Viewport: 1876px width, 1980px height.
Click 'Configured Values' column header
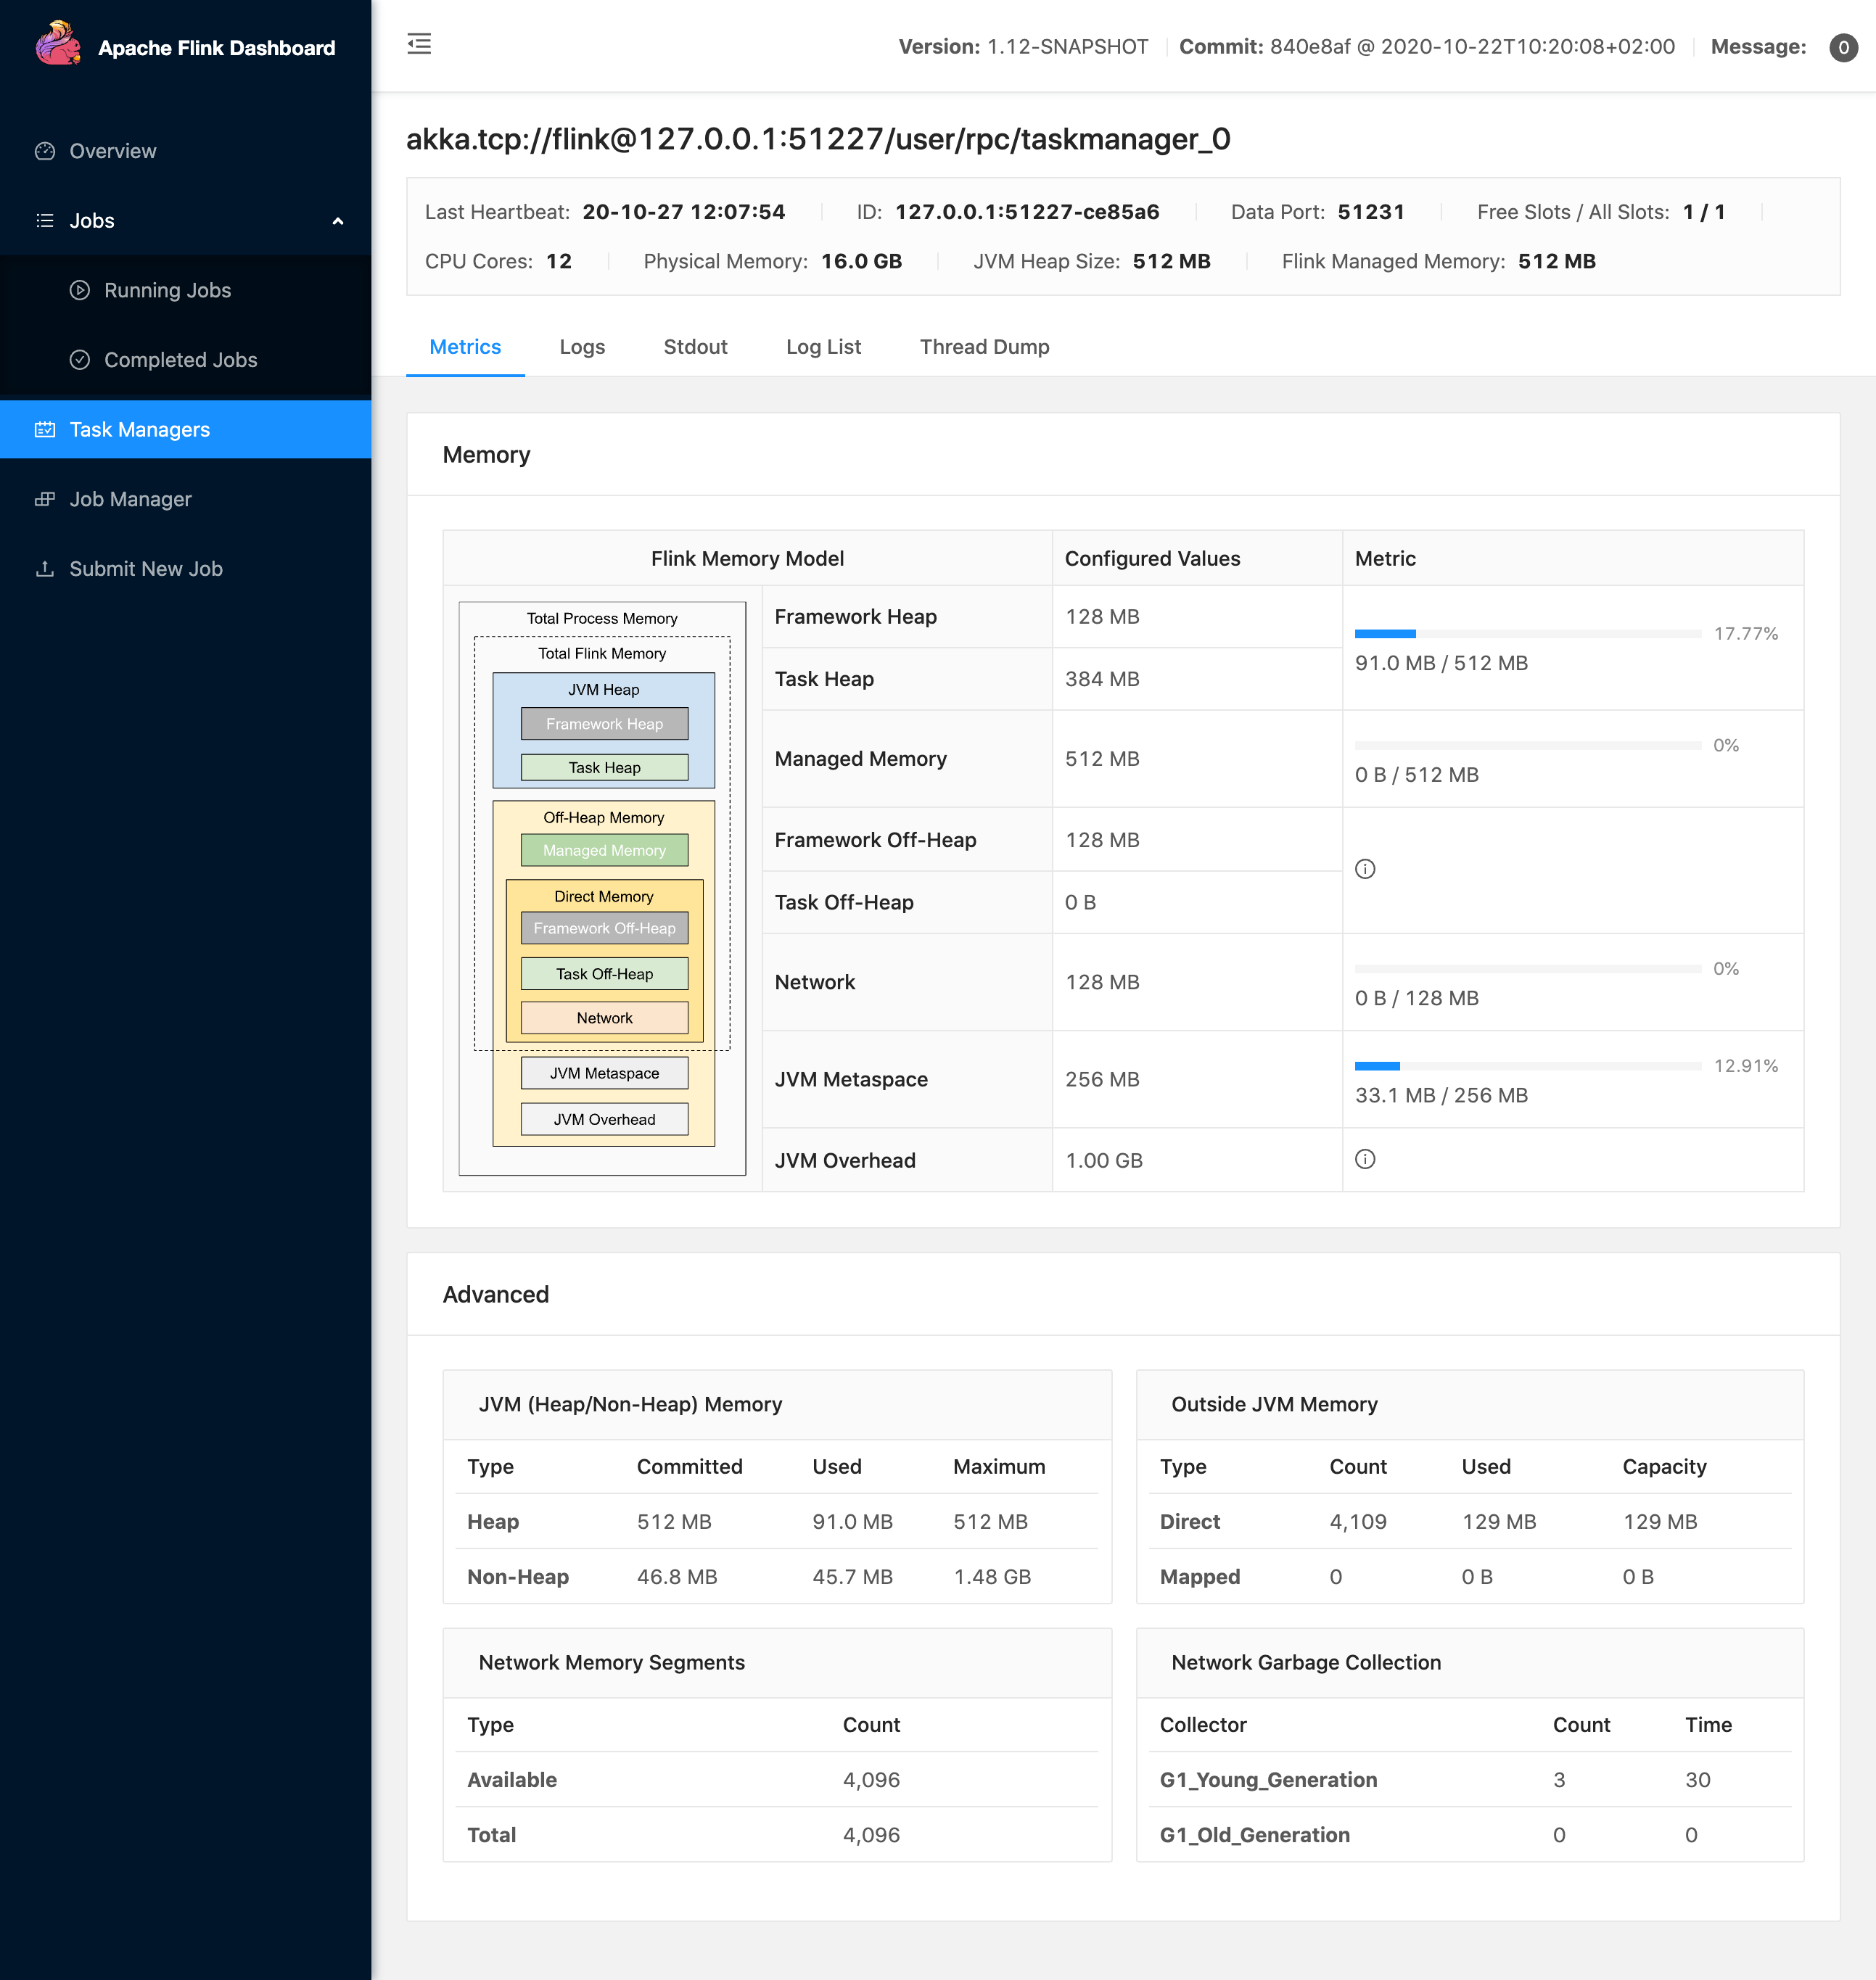[1152, 559]
